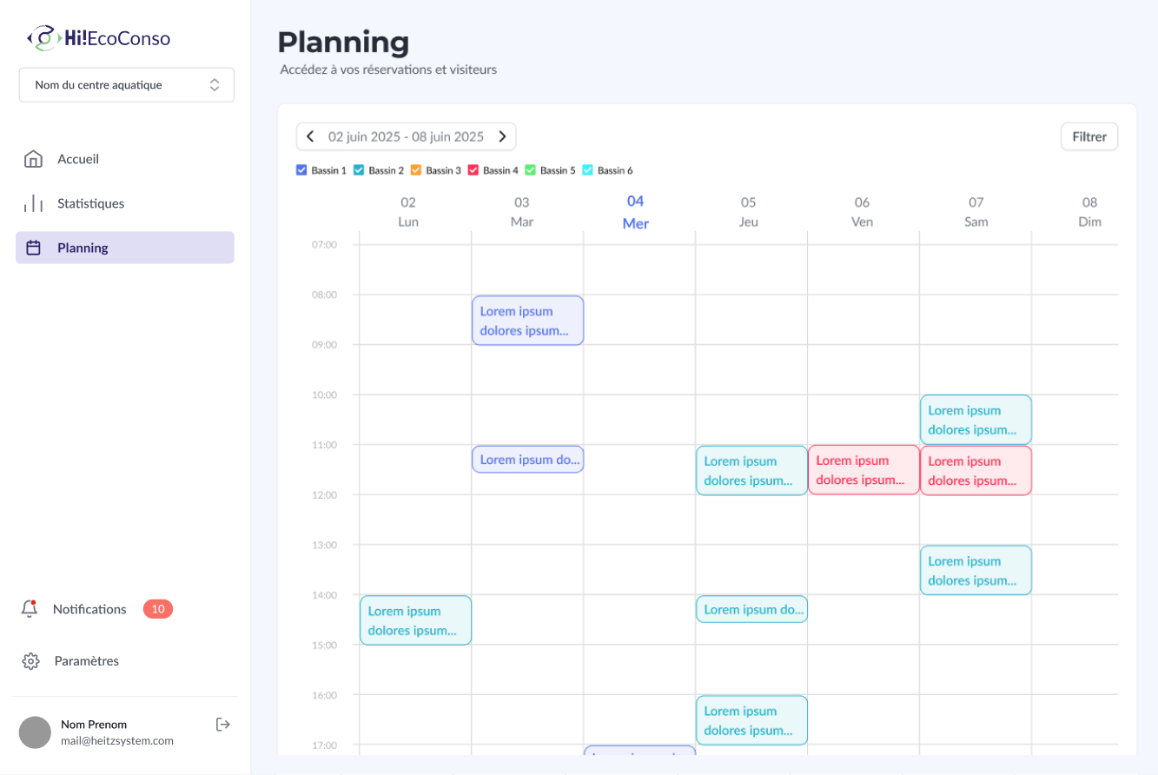Select Paramètres in the sidebar

pos(86,661)
